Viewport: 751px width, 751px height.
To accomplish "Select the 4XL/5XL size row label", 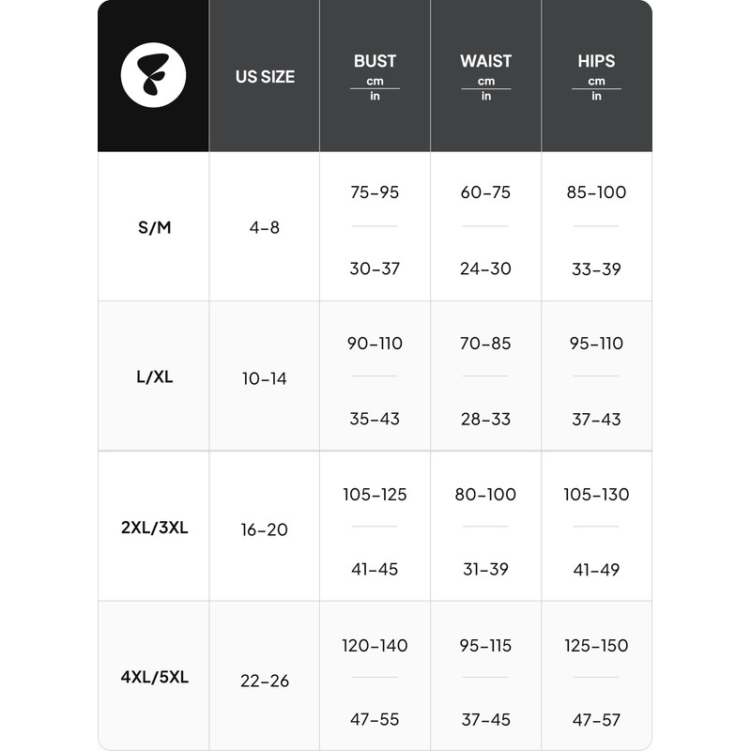I will tap(154, 678).
